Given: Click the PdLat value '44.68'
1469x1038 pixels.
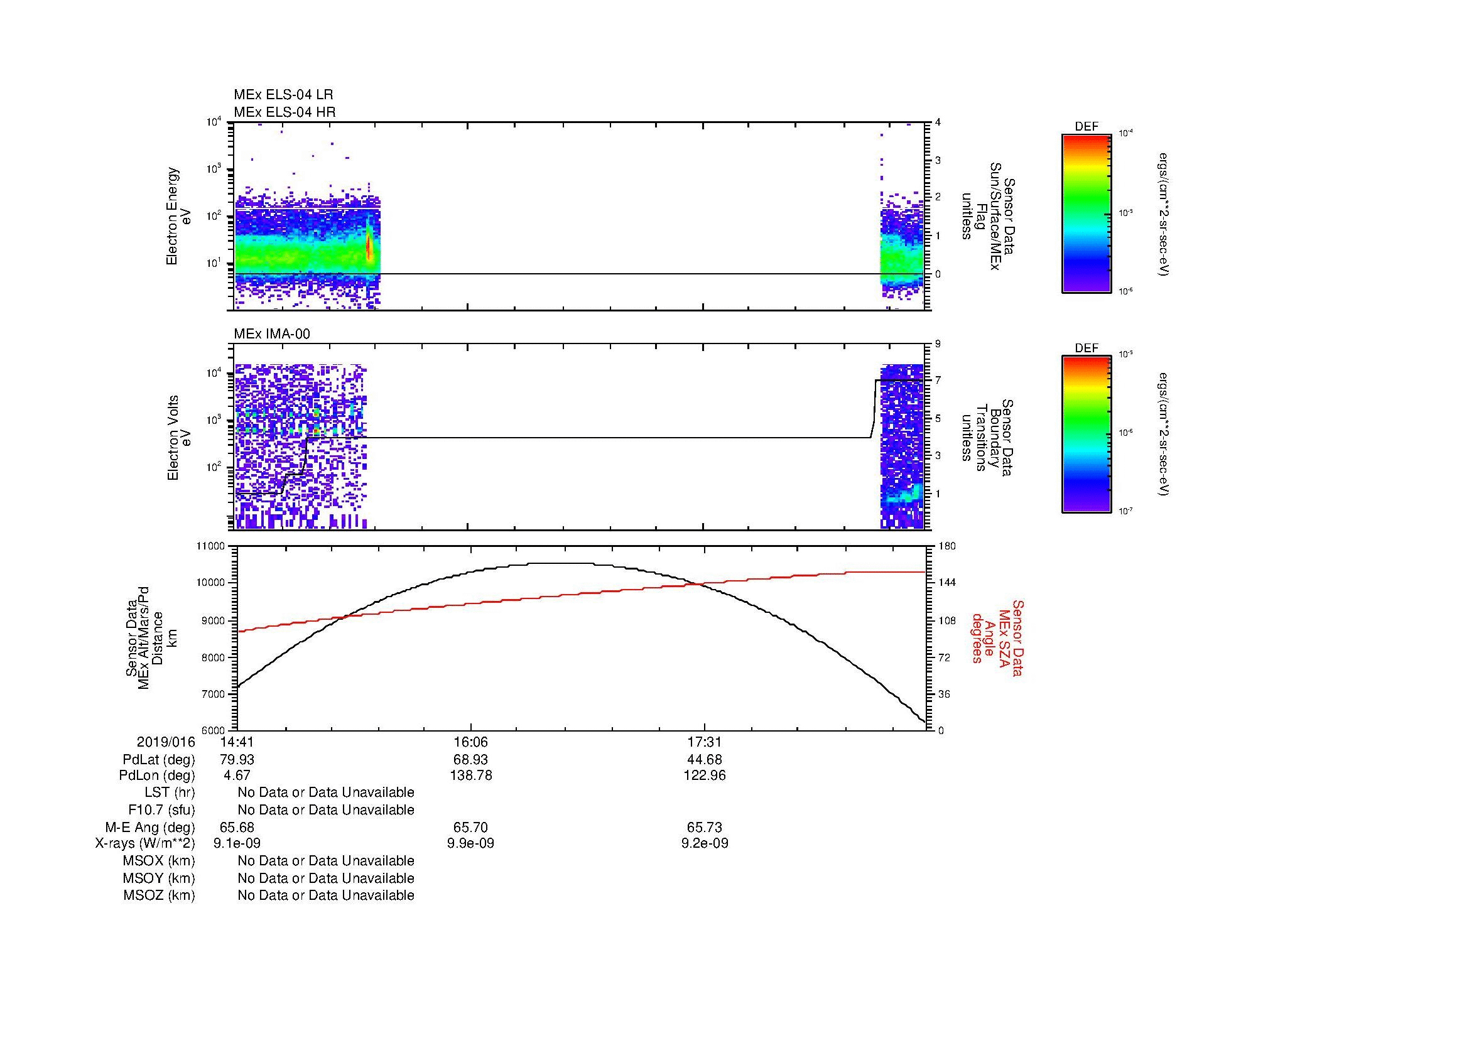Looking at the screenshot, I should 705,760.
